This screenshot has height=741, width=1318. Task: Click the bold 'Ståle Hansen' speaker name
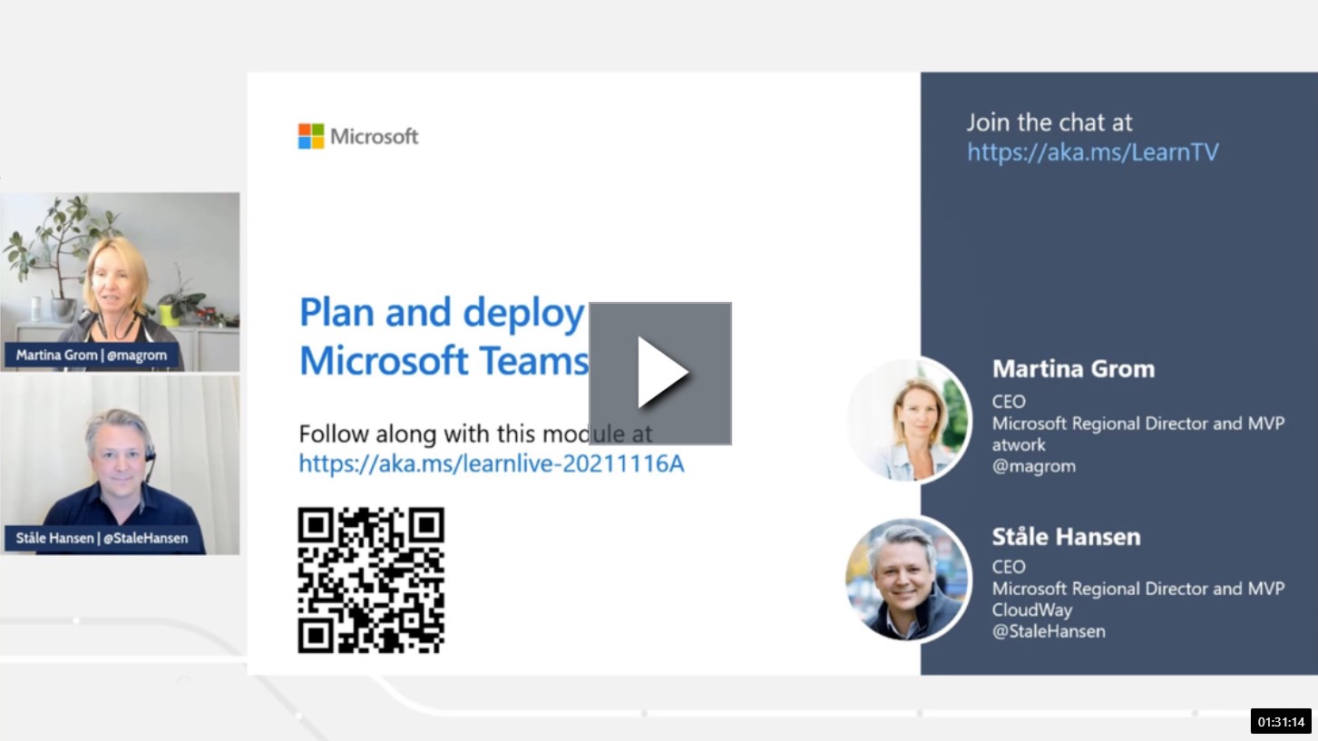1067,537
